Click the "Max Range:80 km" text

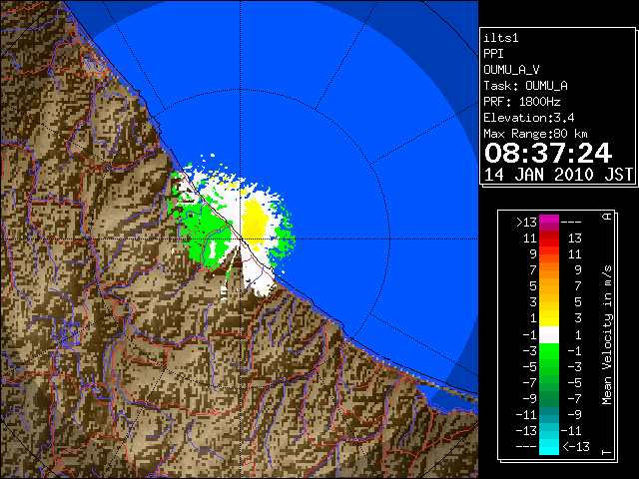(535, 134)
